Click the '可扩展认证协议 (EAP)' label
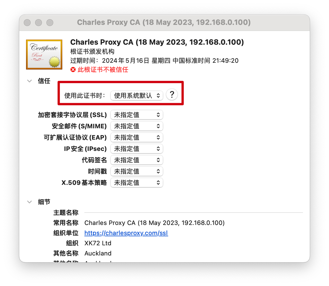The image size is (329, 286). 75,137
